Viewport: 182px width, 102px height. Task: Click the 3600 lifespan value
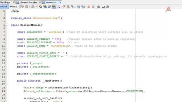[x=59, y=42]
